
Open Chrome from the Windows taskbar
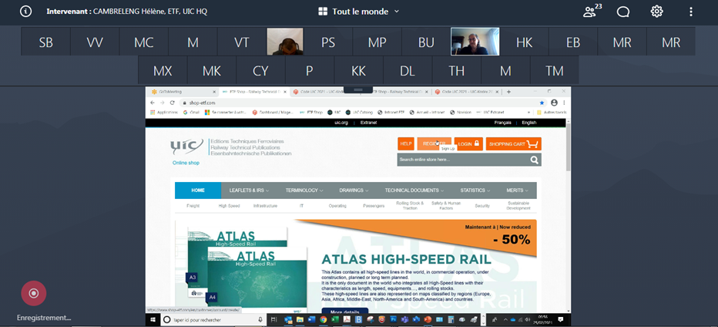[x=324, y=319]
